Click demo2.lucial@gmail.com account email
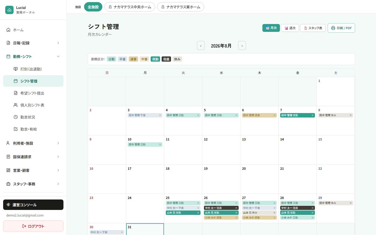The image size is (376, 235). pos(25,215)
